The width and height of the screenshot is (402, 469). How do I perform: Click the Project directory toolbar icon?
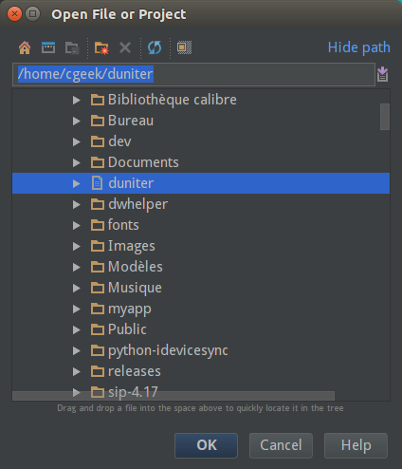coord(72,48)
